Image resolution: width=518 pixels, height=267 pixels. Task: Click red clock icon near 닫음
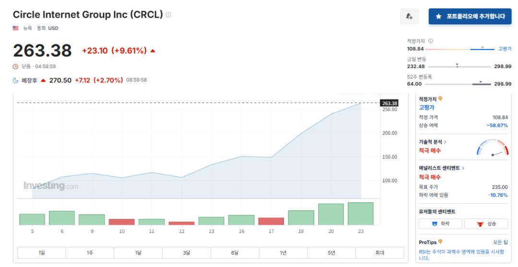(x=15, y=66)
